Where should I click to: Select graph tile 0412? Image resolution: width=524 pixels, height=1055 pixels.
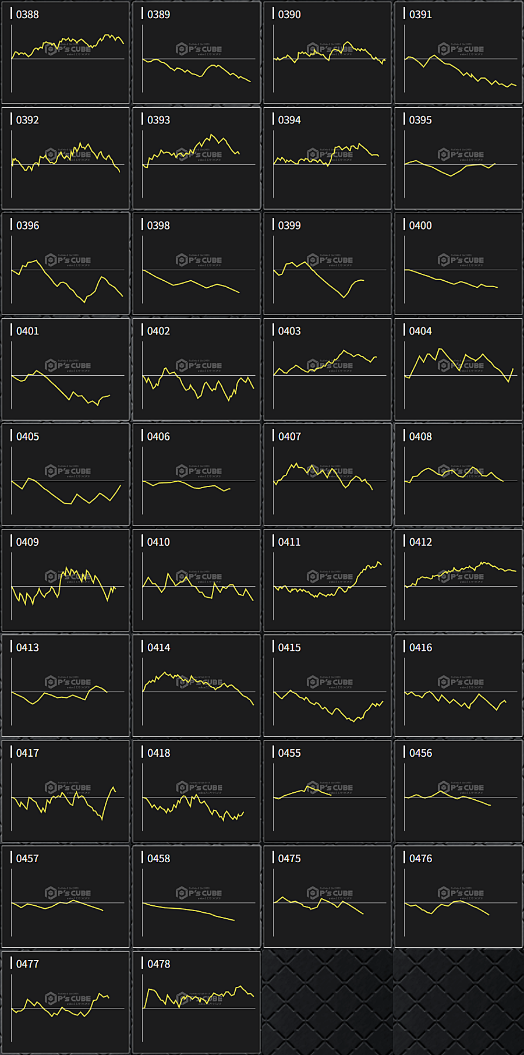(x=458, y=580)
